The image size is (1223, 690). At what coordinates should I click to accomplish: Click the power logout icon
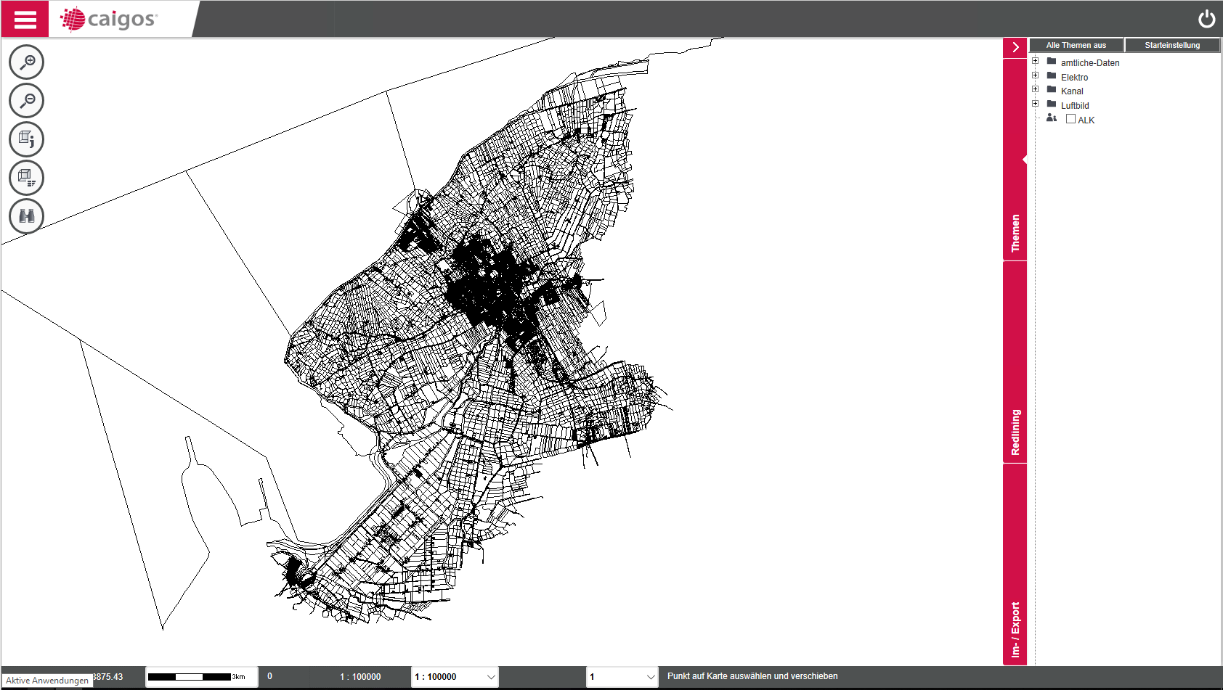click(1206, 19)
